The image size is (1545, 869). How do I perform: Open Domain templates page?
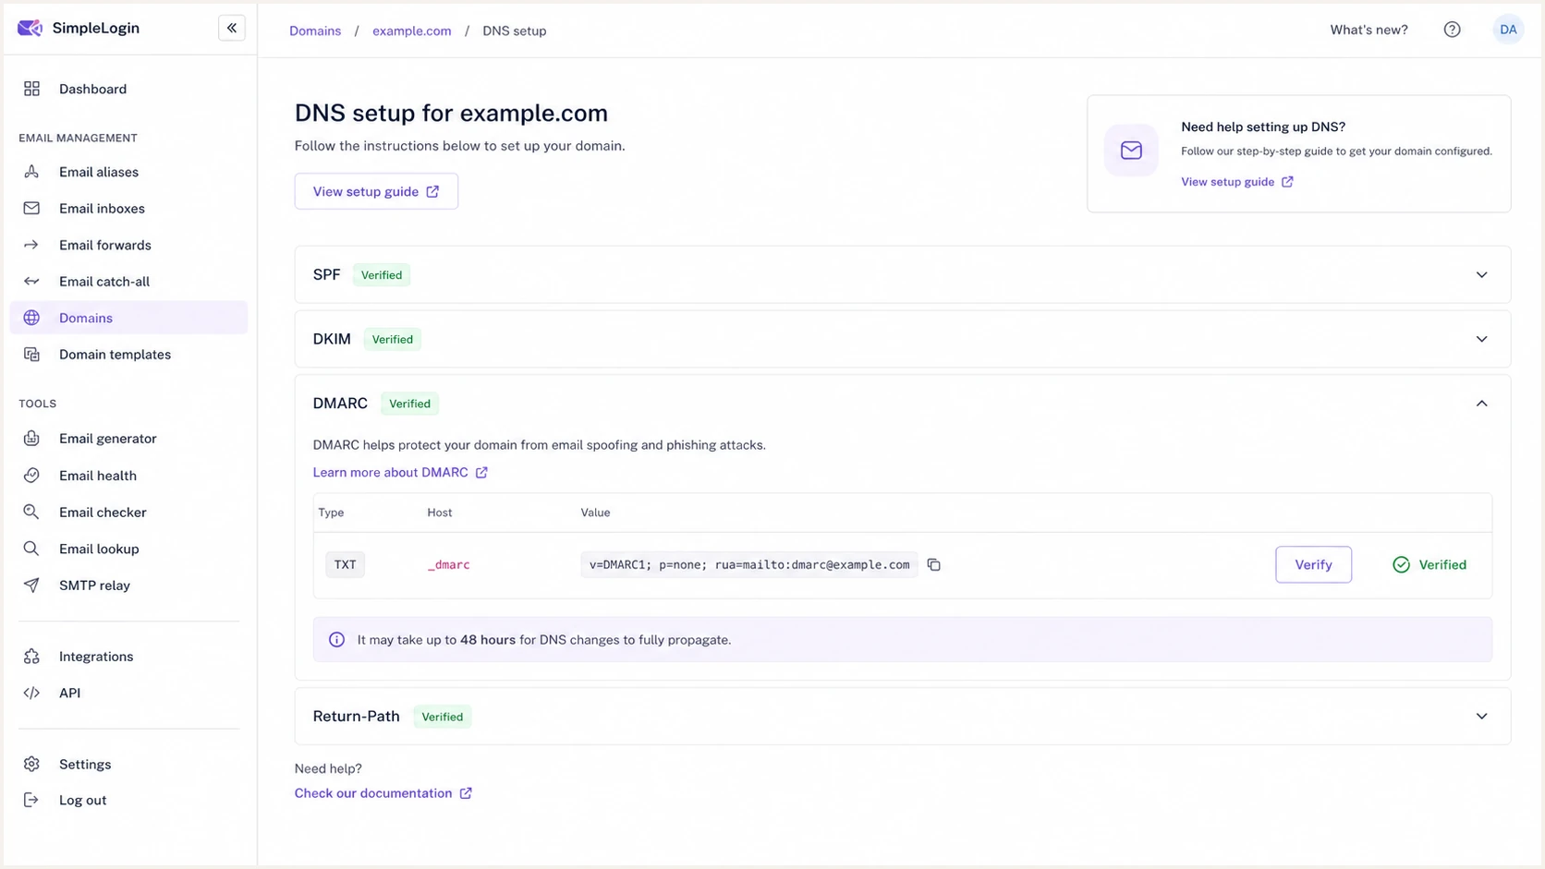128,355
